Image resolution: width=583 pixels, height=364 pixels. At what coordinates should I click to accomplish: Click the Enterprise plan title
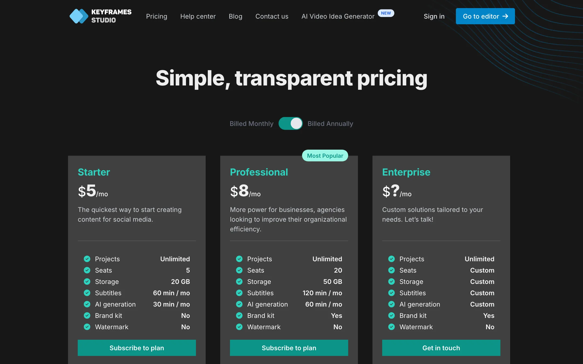(x=406, y=172)
